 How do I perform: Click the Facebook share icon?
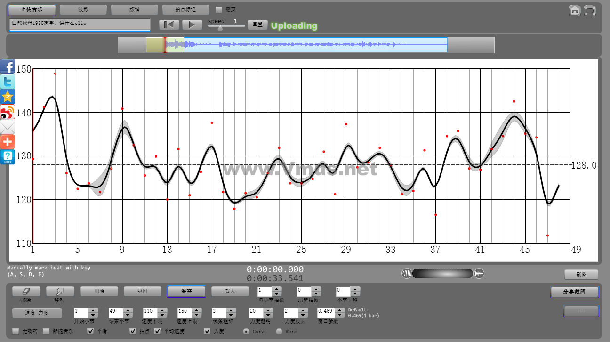8,66
